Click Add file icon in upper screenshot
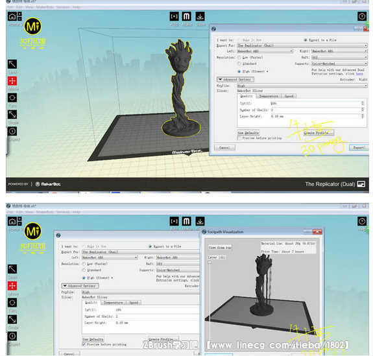Viewport: 373px width, 356px height. point(174,16)
